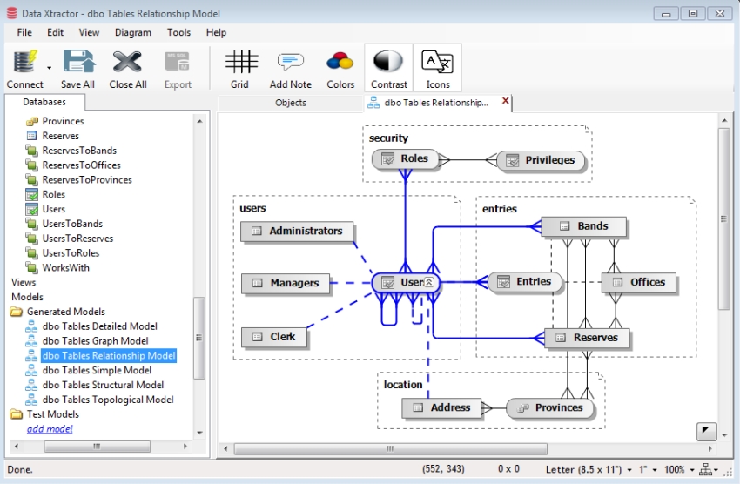
Task: Open the Diagram menu
Action: [x=132, y=32]
